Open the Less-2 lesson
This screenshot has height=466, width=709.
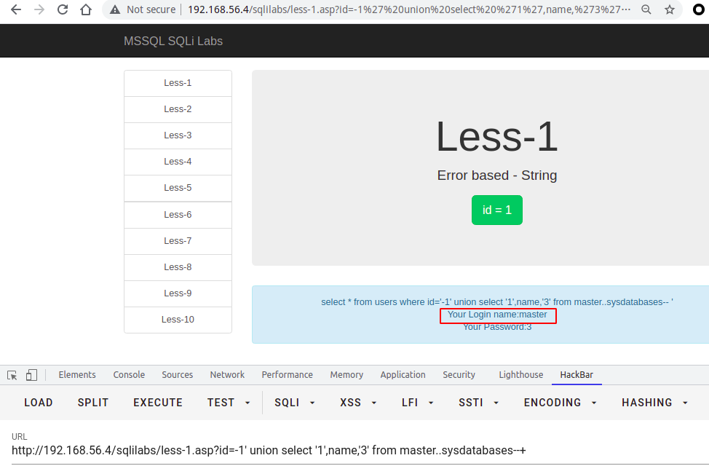click(x=178, y=109)
